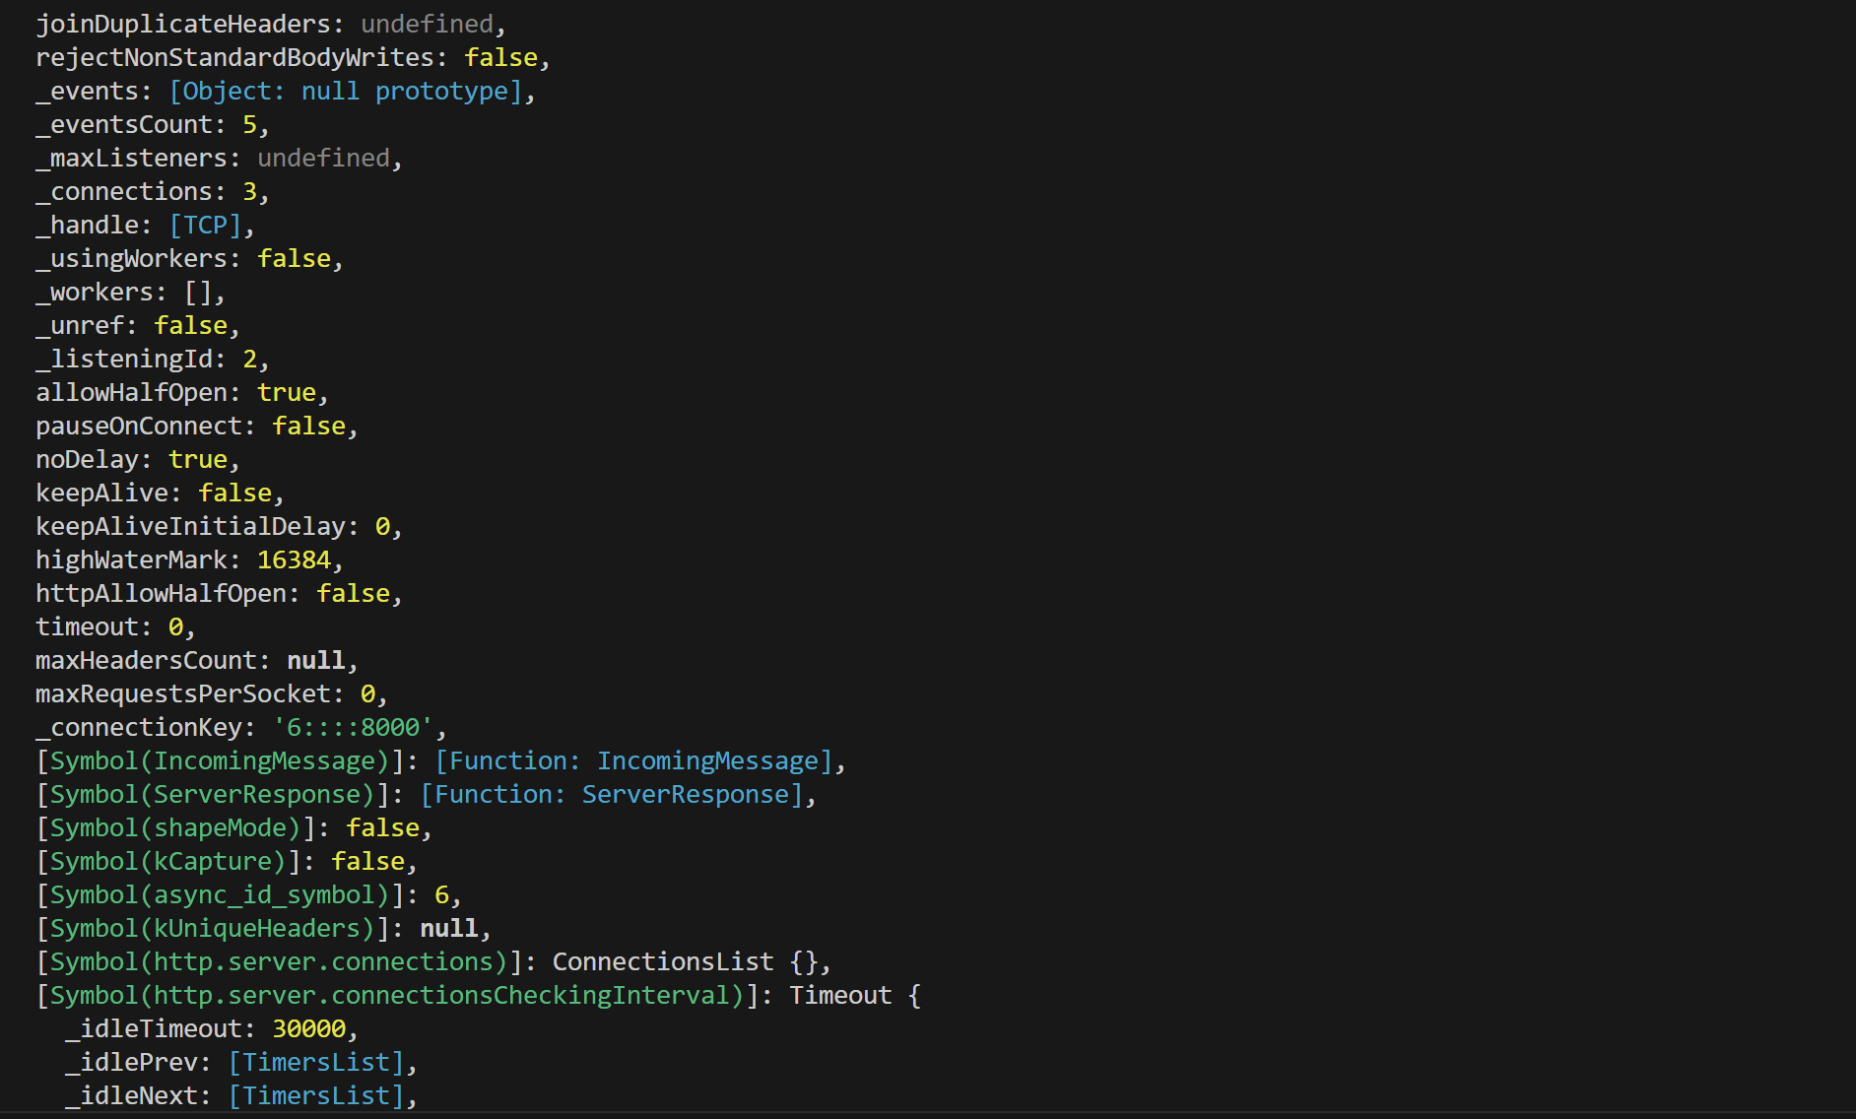Click the 'timeout: 0,' line
The width and height of the screenshot is (1856, 1119).
point(115,627)
